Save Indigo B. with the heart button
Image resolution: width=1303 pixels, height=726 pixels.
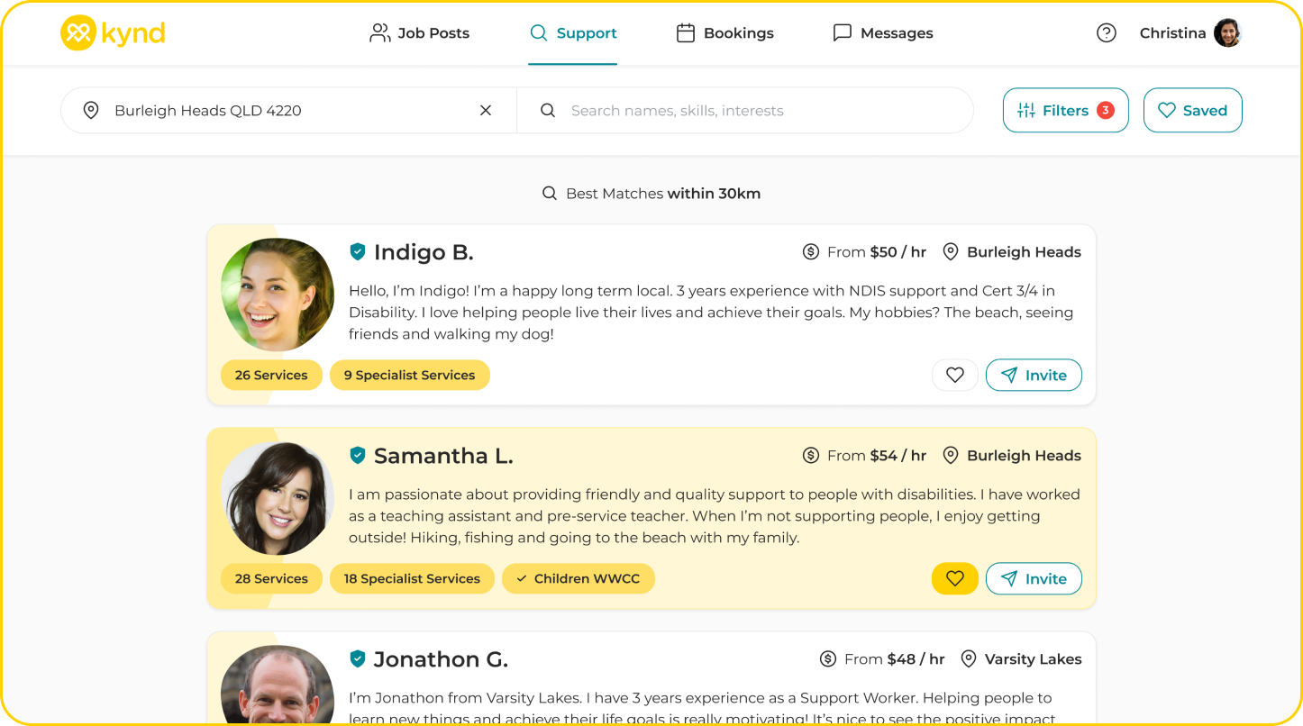pyautogui.click(x=955, y=376)
